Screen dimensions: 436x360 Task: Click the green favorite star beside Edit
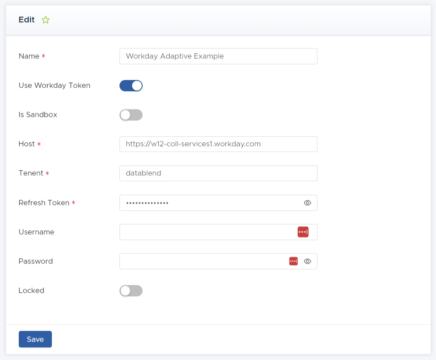[x=45, y=20]
